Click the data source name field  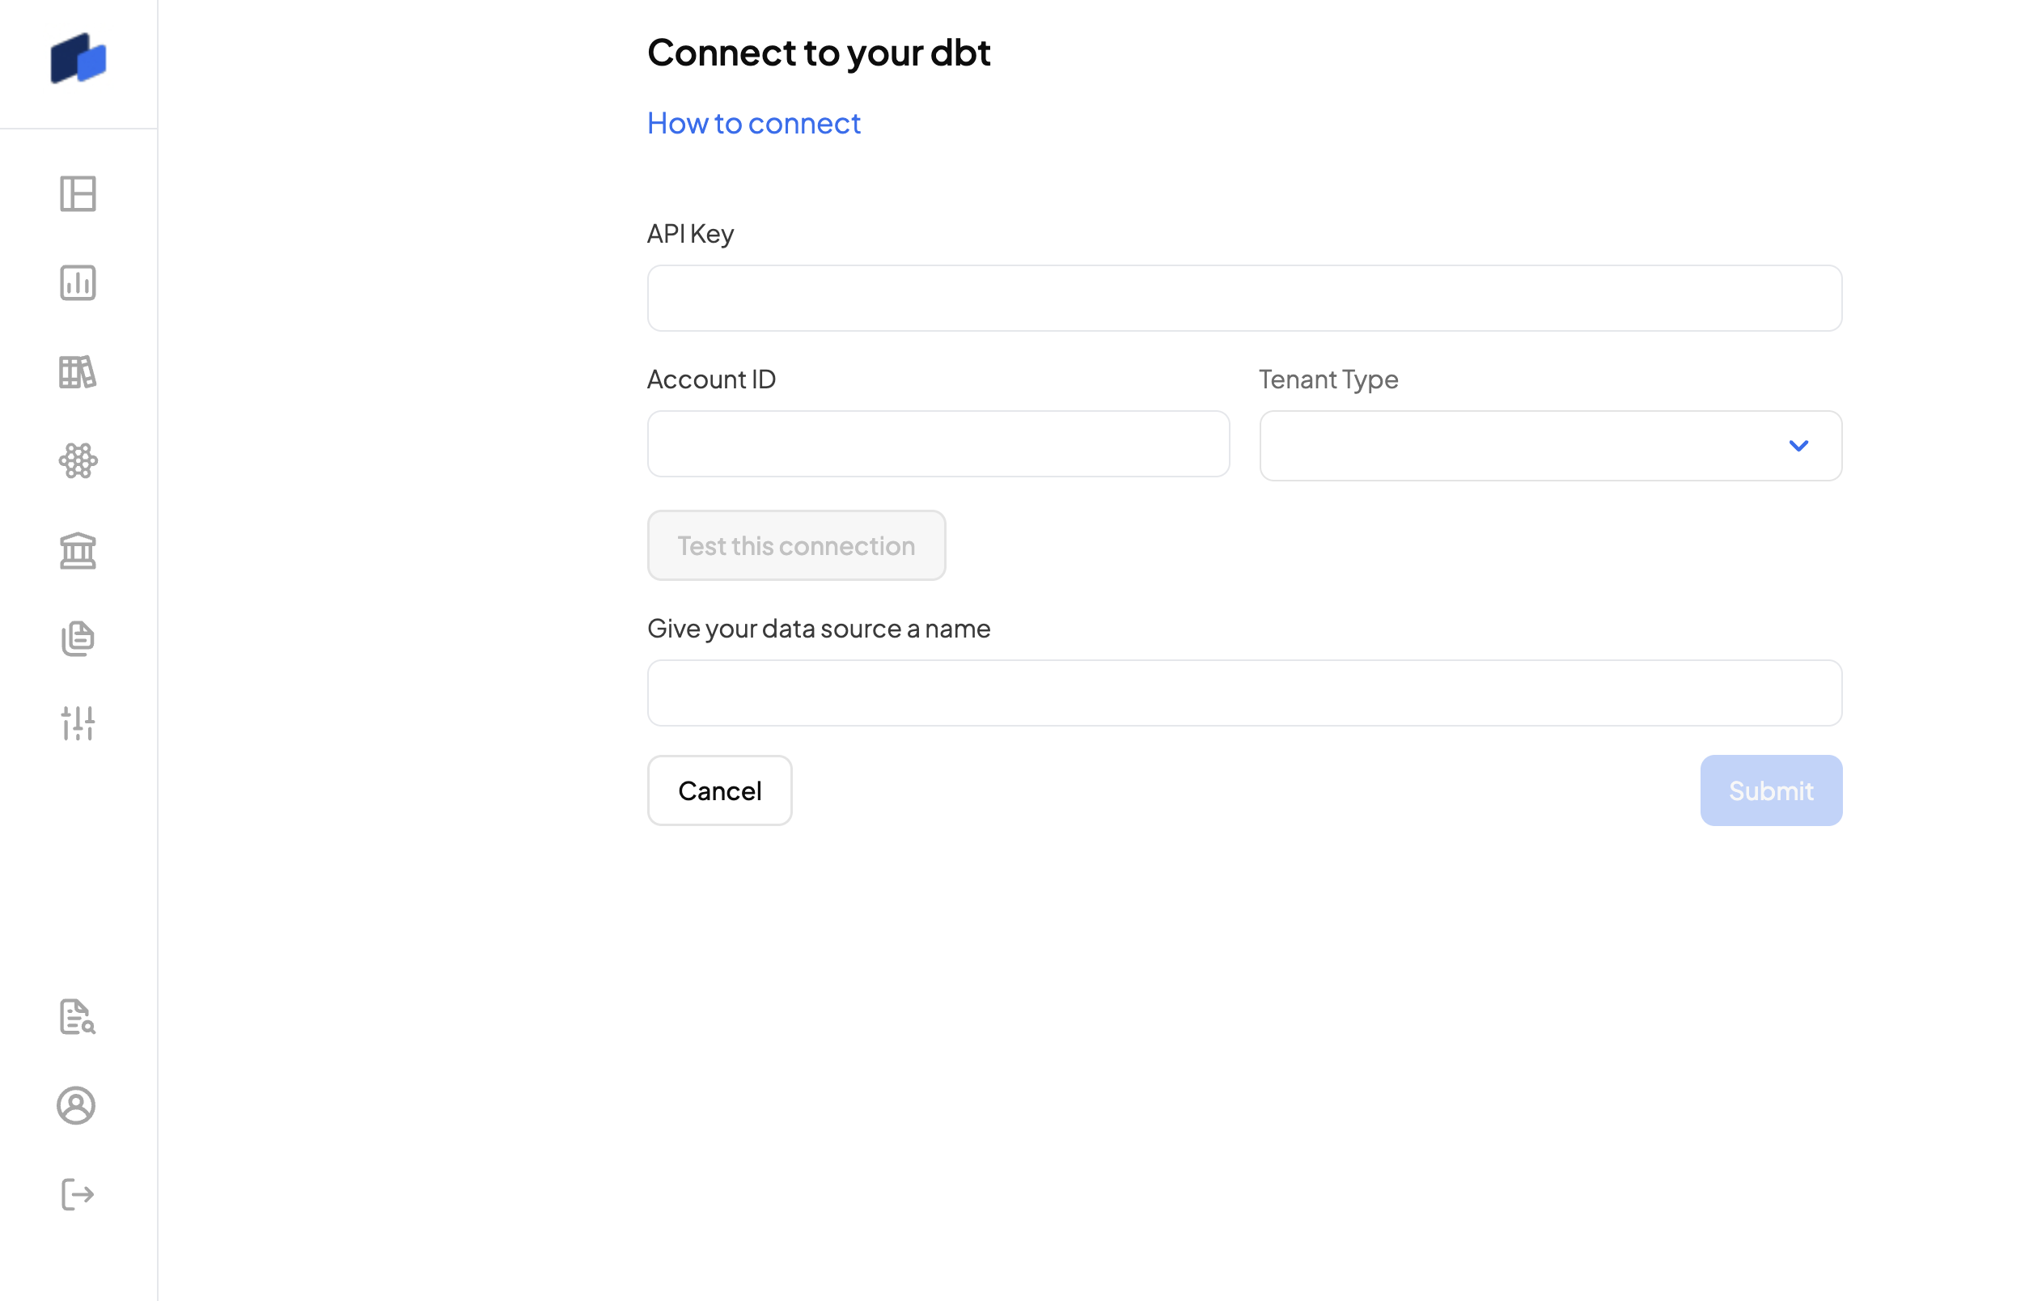[1244, 693]
